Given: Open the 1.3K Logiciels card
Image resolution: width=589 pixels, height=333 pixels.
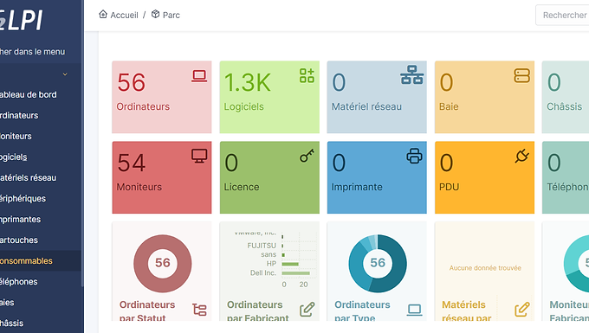Looking at the screenshot, I should pos(269,97).
